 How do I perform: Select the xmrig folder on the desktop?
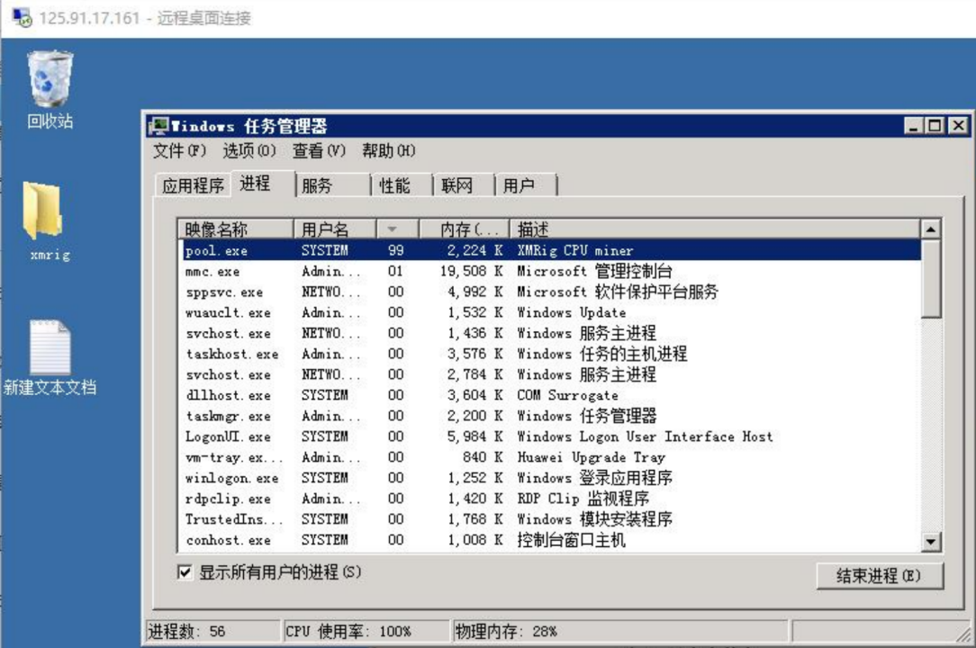coord(50,221)
